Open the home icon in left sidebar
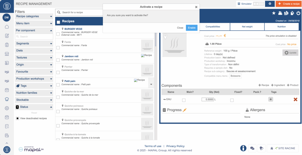Image resolution: width=302 pixels, height=155 pixels. [x=7, y=27]
